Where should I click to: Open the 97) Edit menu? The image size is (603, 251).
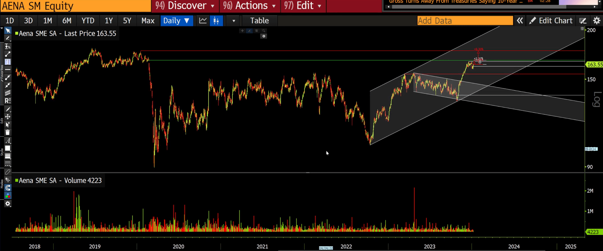click(x=303, y=6)
